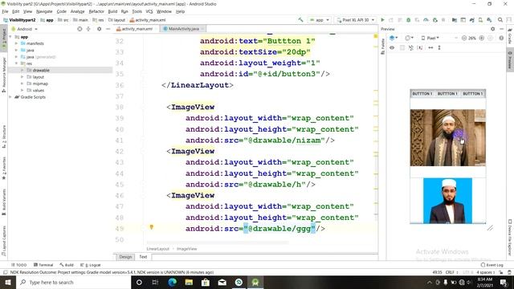Open the design surface layers dropdown
The height and width of the screenshot is (289, 514).
click(394, 38)
